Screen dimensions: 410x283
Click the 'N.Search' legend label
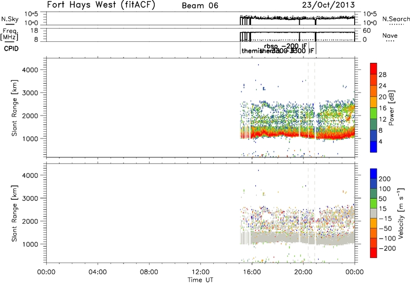(396, 19)
